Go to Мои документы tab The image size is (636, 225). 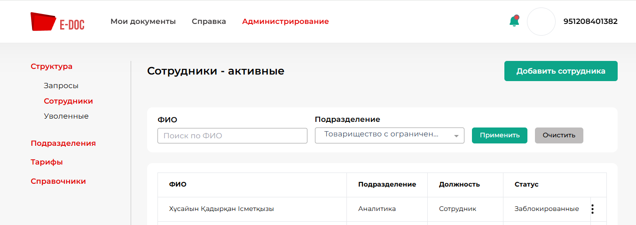point(143,22)
